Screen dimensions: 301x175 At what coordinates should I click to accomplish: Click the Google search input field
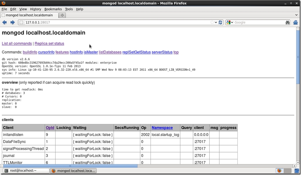pyautogui.click(x=259, y=23)
